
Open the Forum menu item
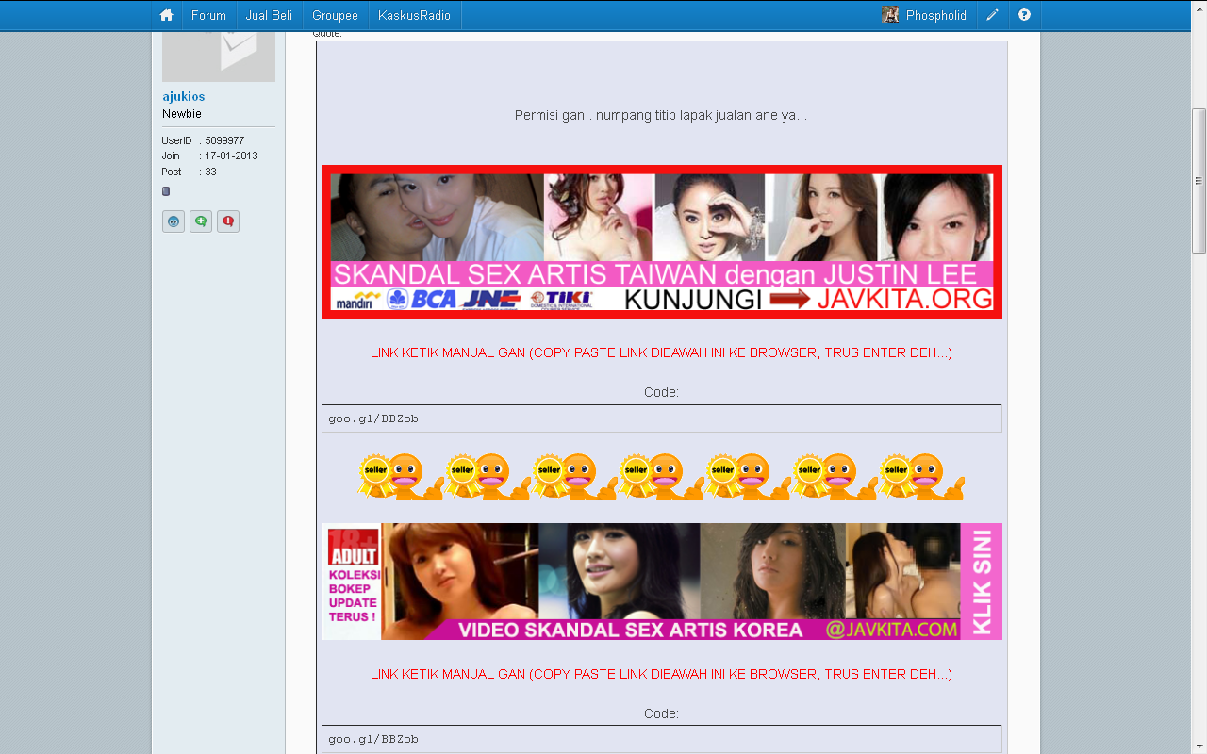click(x=208, y=15)
